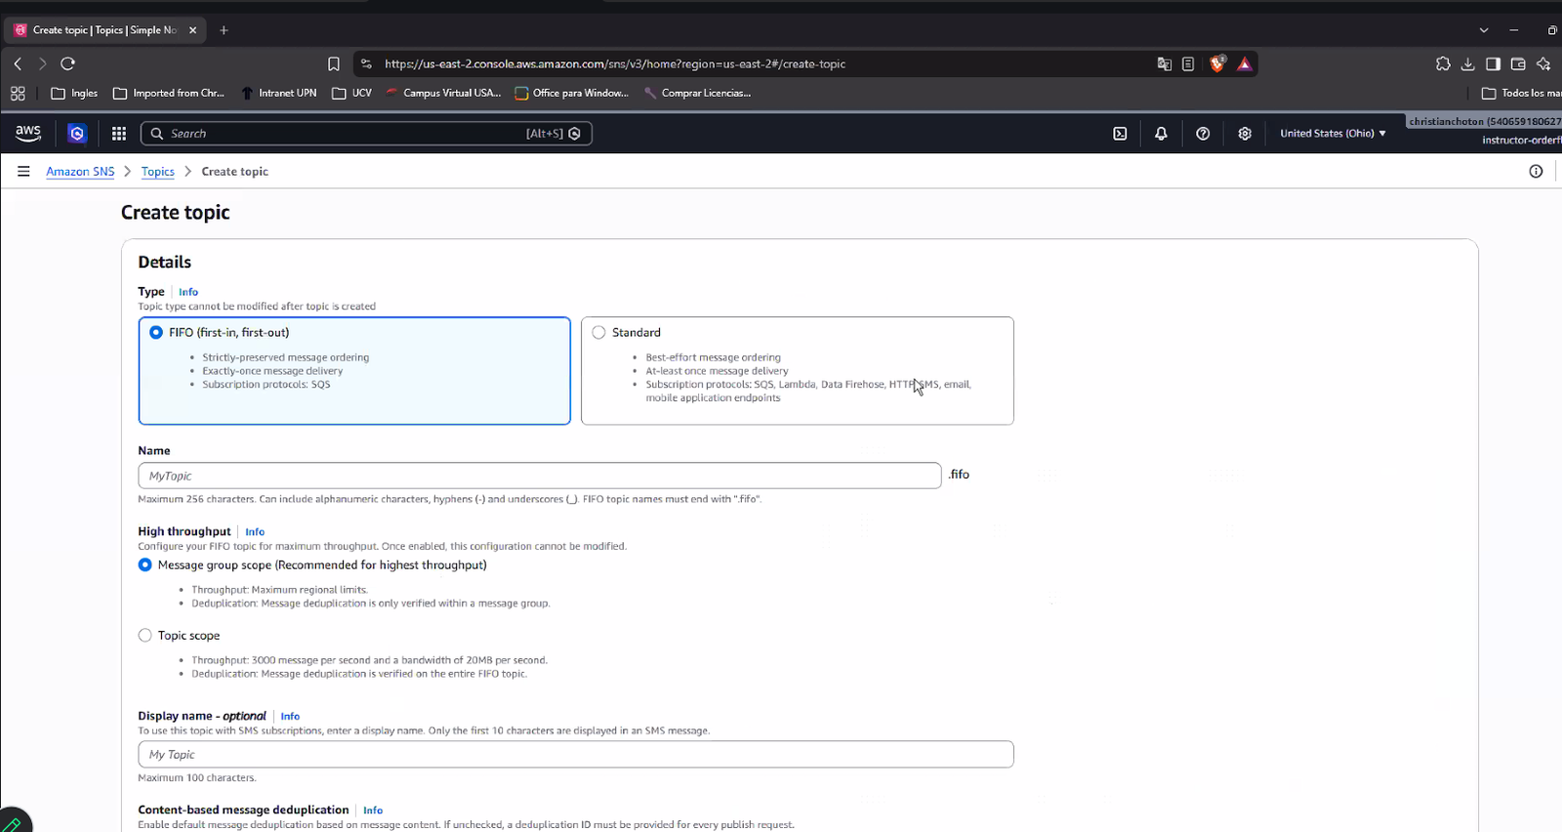The height and width of the screenshot is (832, 1562).
Task: Open the Intranet UPN bookmark
Action: (x=279, y=94)
